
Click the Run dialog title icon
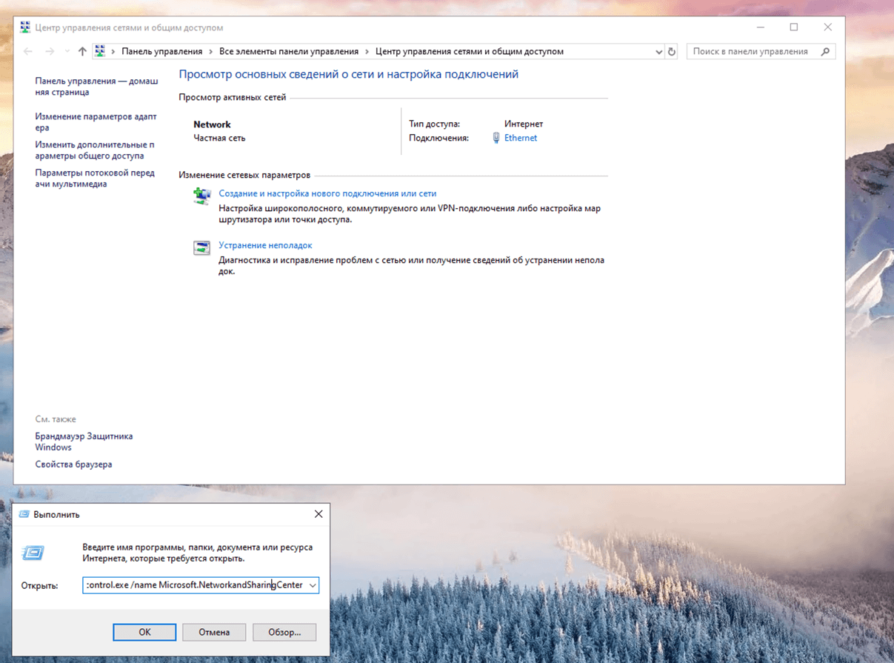point(24,514)
